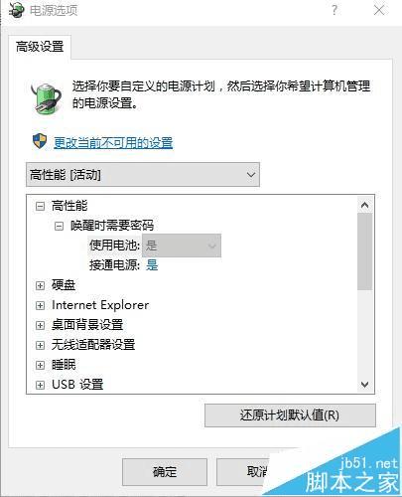The height and width of the screenshot is (497, 402).
Task: Expand the 桌面背景设置 node
Action: tap(40, 325)
